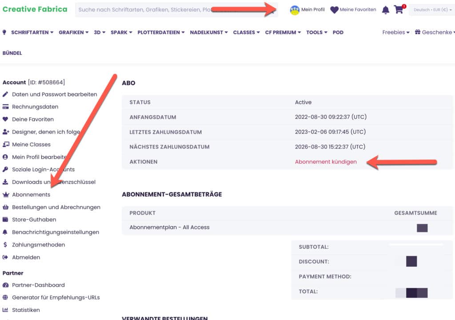Click the card icon for Rechnungsdaten
455x320 pixels.
click(5, 107)
